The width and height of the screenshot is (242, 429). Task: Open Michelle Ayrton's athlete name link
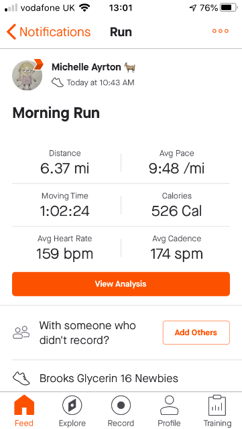pyautogui.click(x=86, y=67)
